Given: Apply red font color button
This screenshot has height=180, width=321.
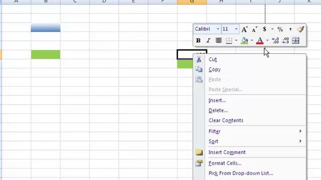Looking at the screenshot, I should (260, 40).
